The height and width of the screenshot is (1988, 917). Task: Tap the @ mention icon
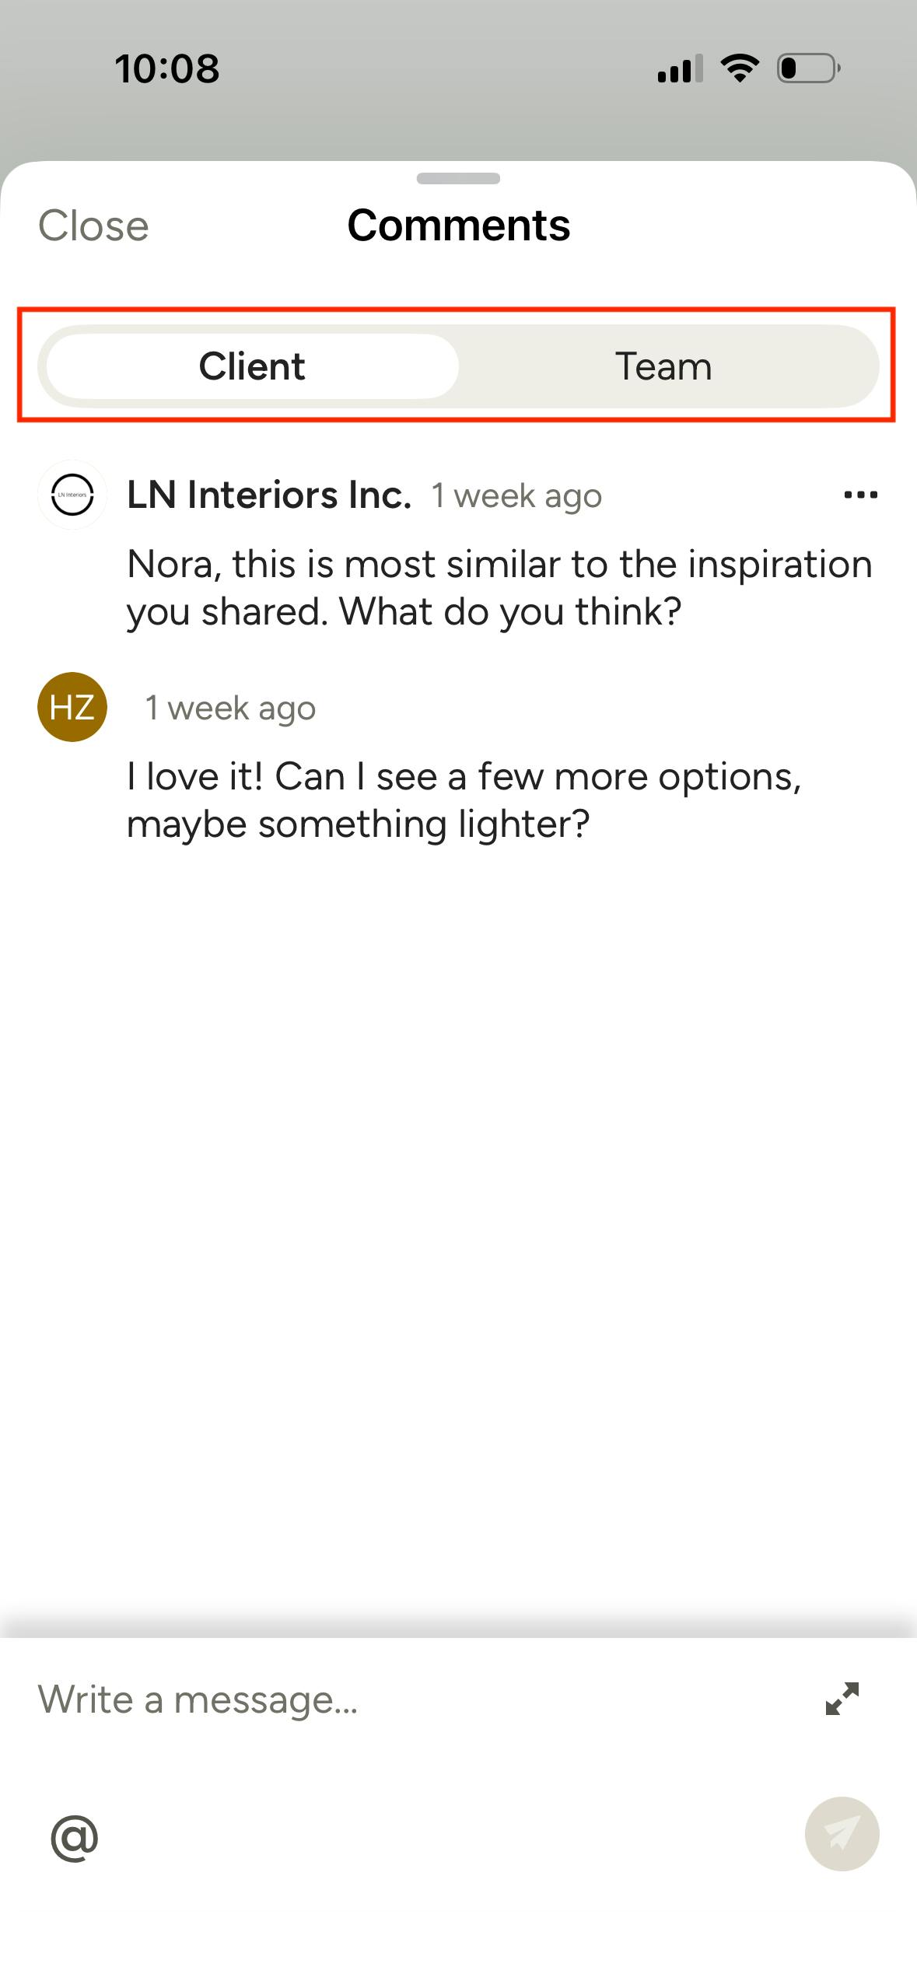(x=75, y=1839)
